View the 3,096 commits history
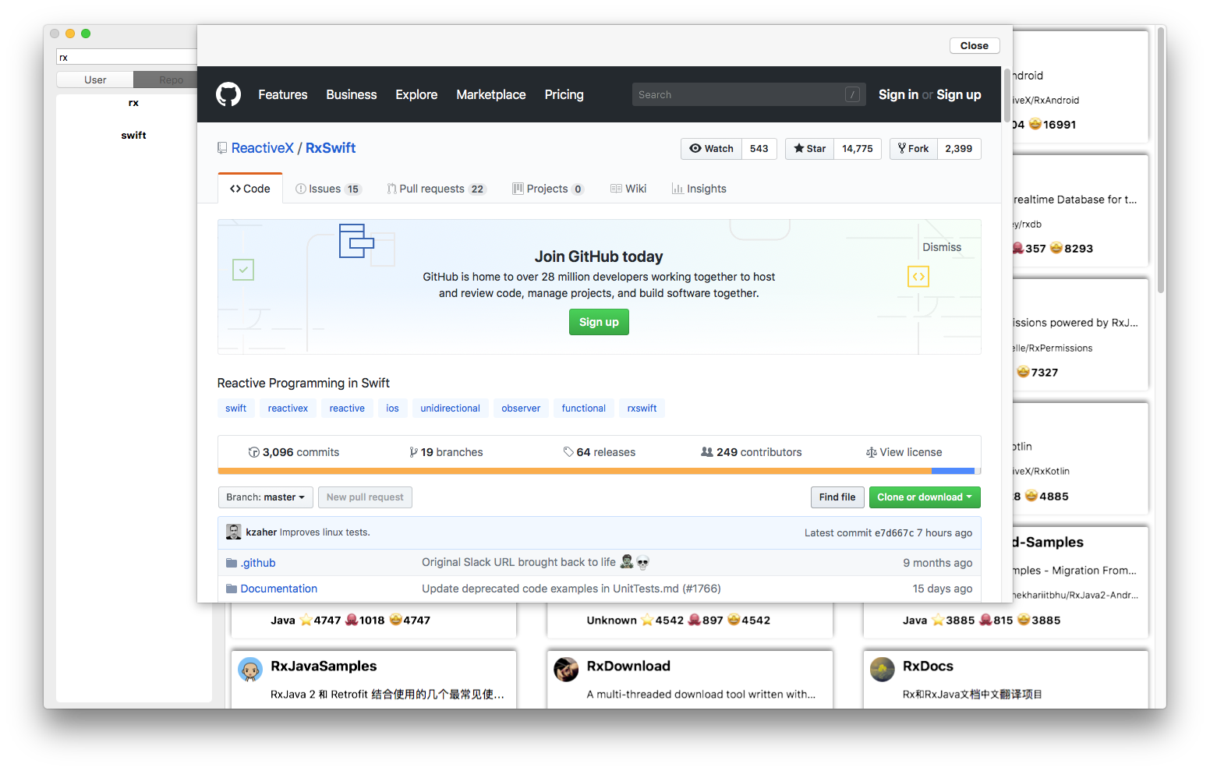 [294, 452]
